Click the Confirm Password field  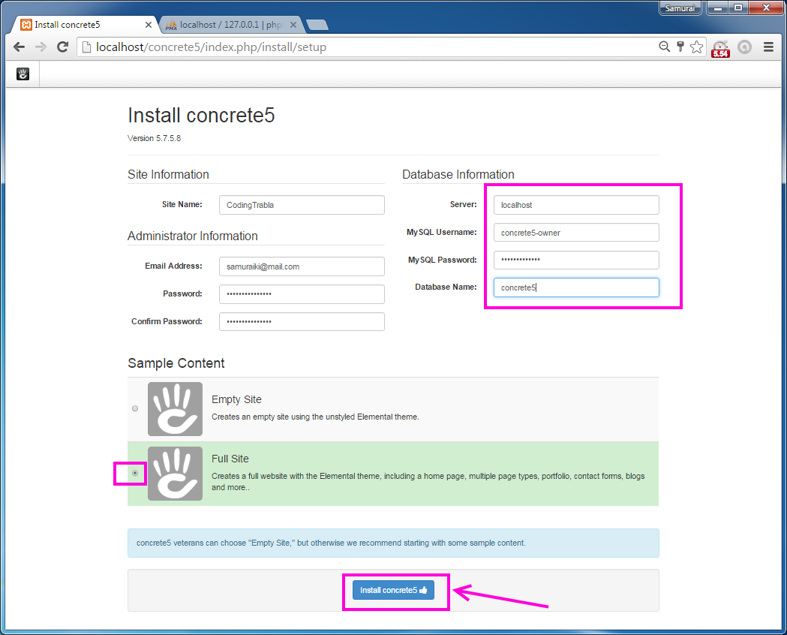point(302,322)
